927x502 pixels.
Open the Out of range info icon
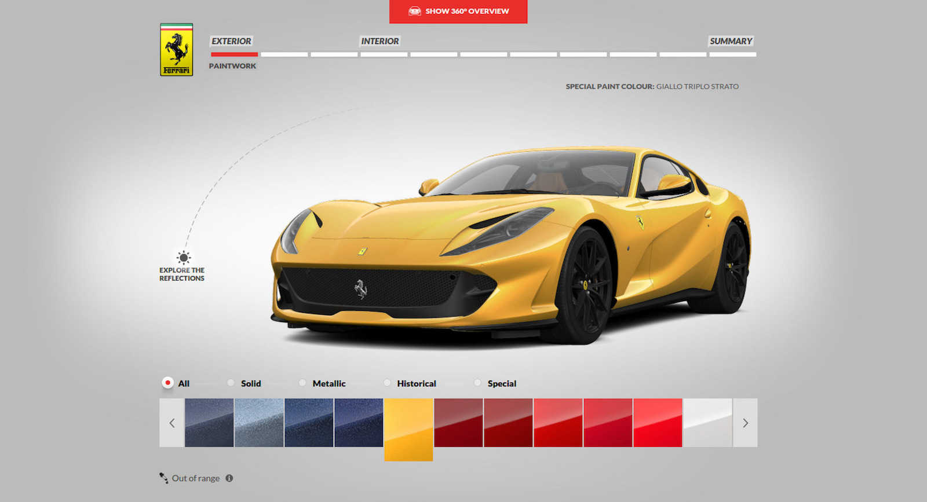pyautogui.click(x=229, y=478)
